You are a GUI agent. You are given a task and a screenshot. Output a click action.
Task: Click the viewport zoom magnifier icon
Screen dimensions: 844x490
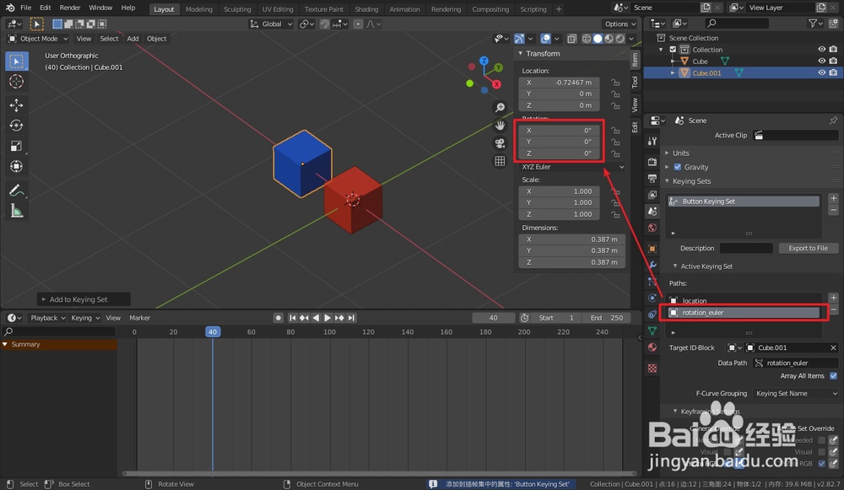coord(500,108)
